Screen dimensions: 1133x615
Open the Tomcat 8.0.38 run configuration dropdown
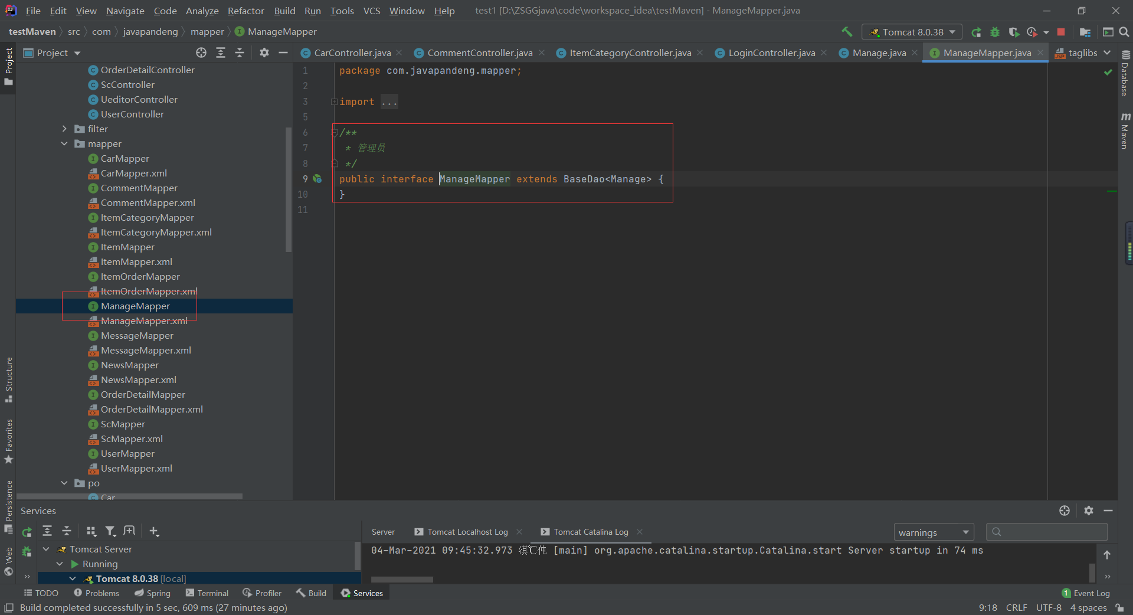click(912, 32)
